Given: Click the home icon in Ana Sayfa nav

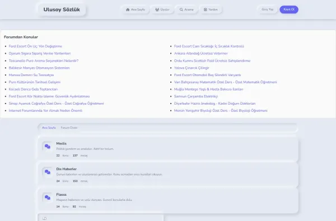Looking at the screenshot, I should [x=128, y=10].
